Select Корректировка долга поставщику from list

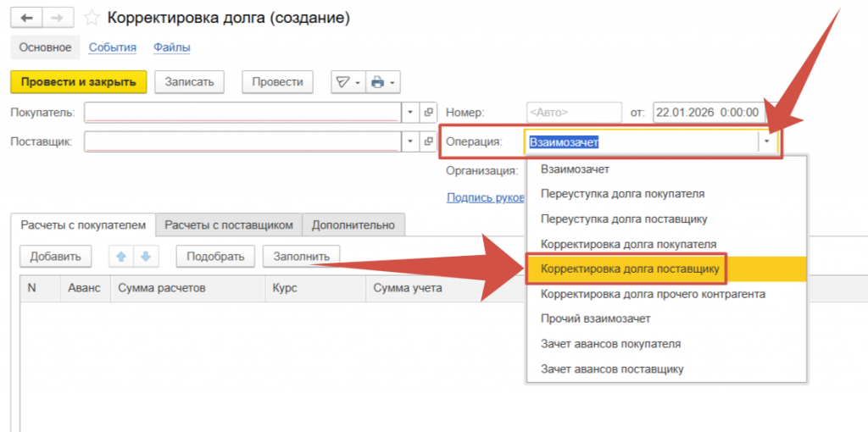coord(630,269)
